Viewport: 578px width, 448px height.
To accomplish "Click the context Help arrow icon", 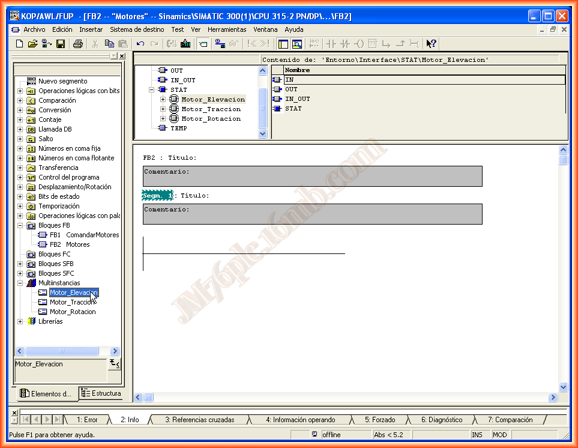I will (x=431, y=44).
